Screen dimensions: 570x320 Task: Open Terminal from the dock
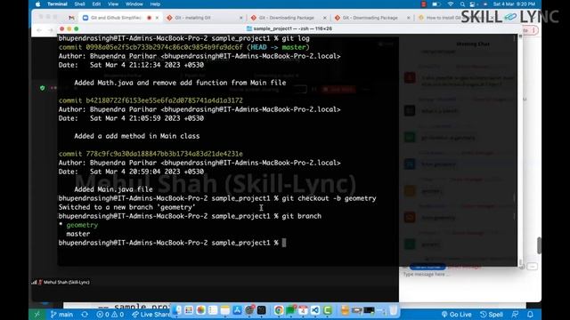tap(261, 310)
